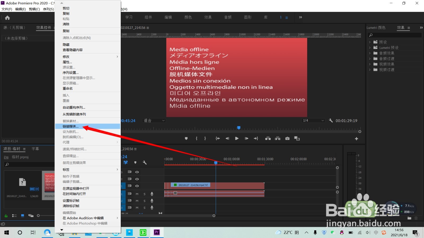Expand the 音频过渡 folder
The height and width of the screenshot is (238, 424).
(370, 58)
